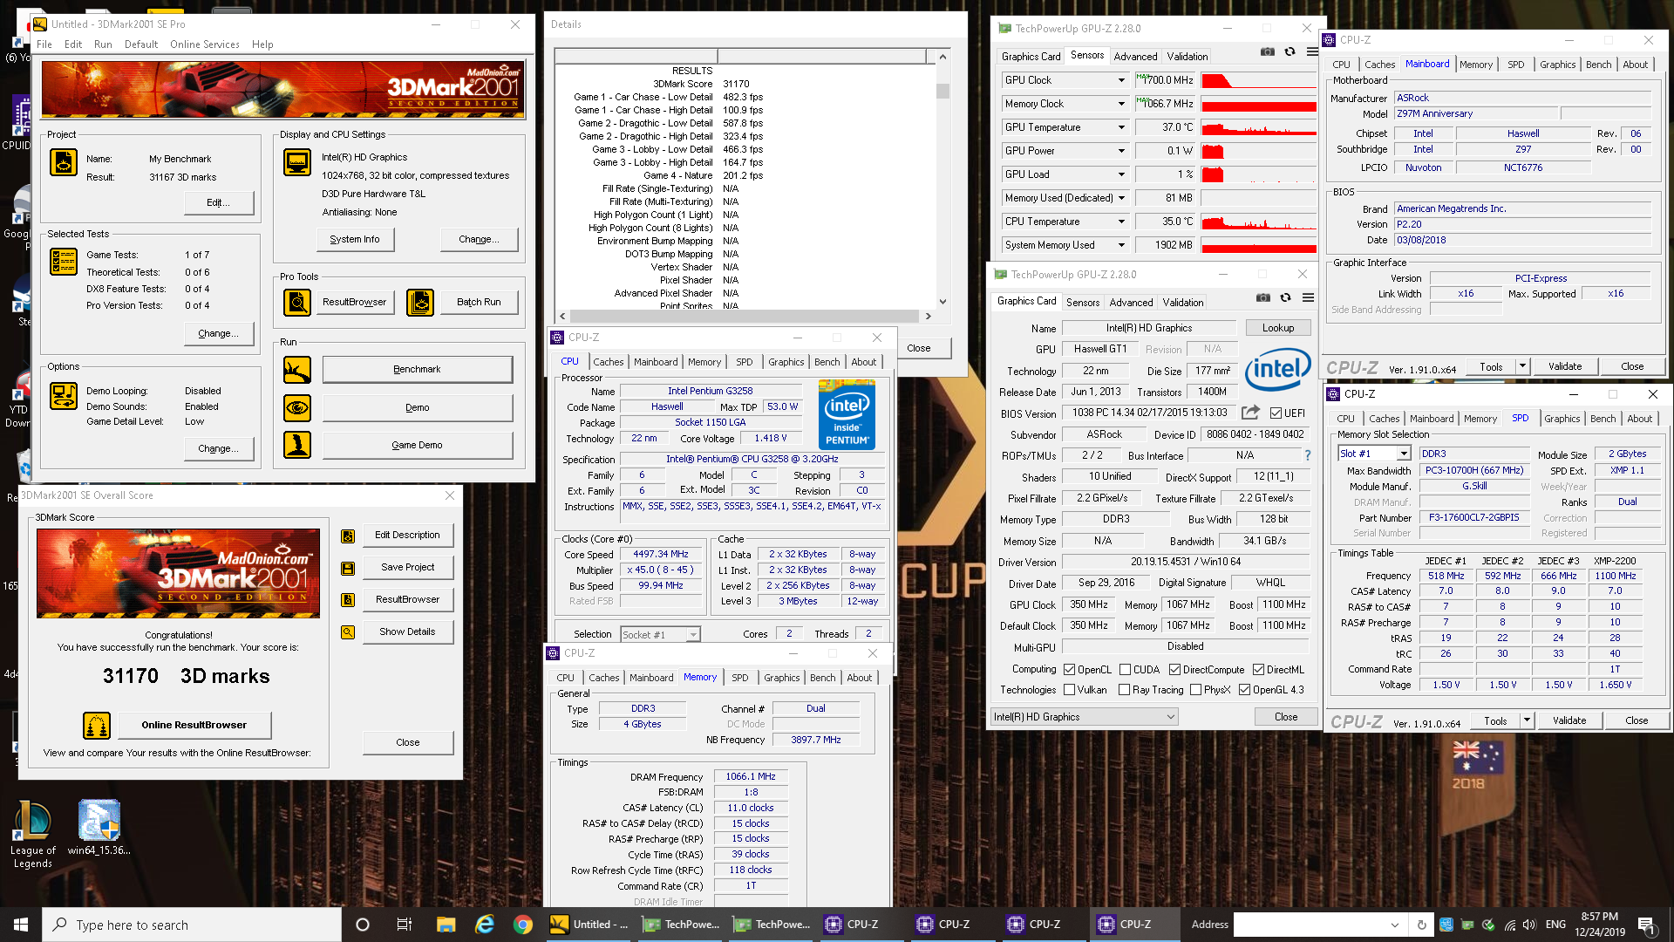Click Validate in CPU-Z SPD window
The image size is (1674, 942).
click(1569, 720)
